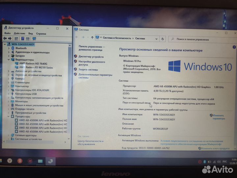Viewport: 237px width, 178px height.
Task: Click the Bluetooth icon in device tree
Action: coord(13,48)
